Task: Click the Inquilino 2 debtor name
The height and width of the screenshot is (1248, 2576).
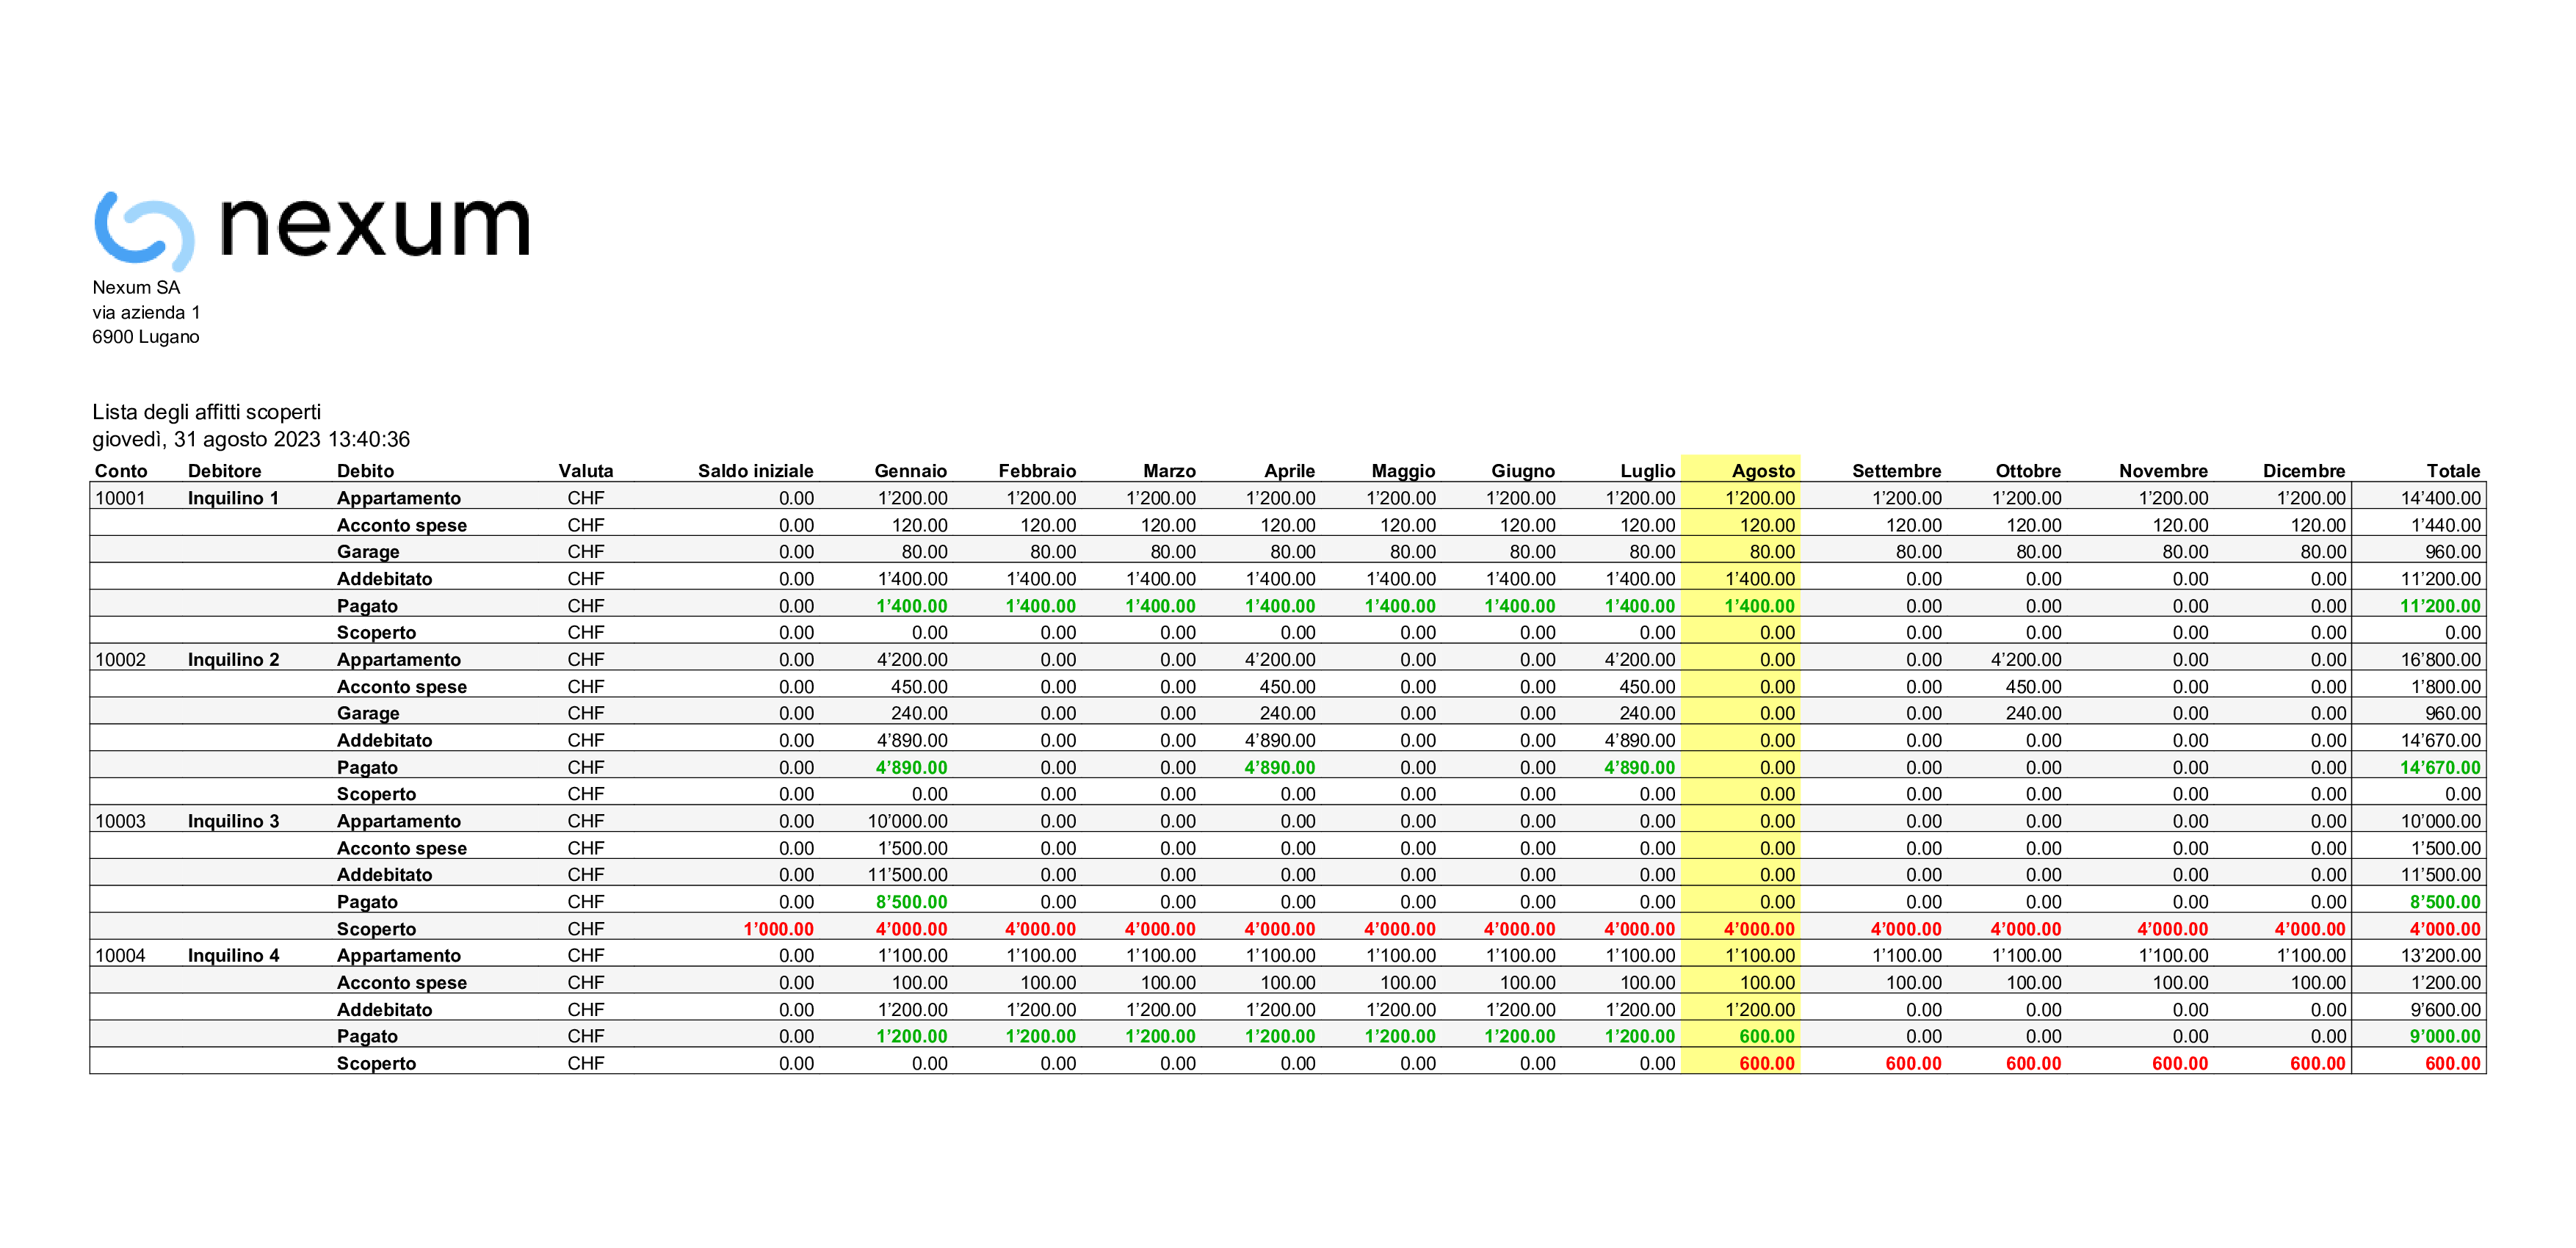Action: [233, 660]
